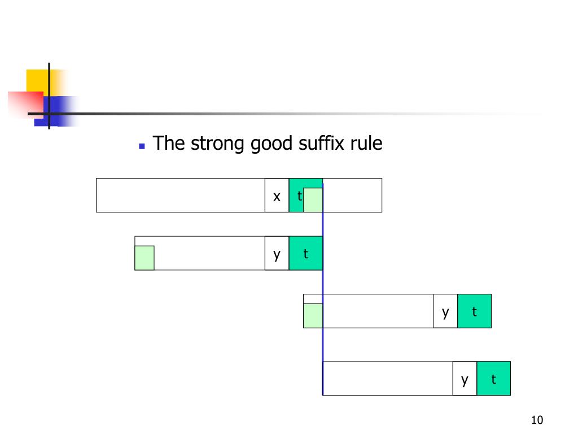Click the empty white area of the top bar
The image size is (578, 434).
click(181, 195)
